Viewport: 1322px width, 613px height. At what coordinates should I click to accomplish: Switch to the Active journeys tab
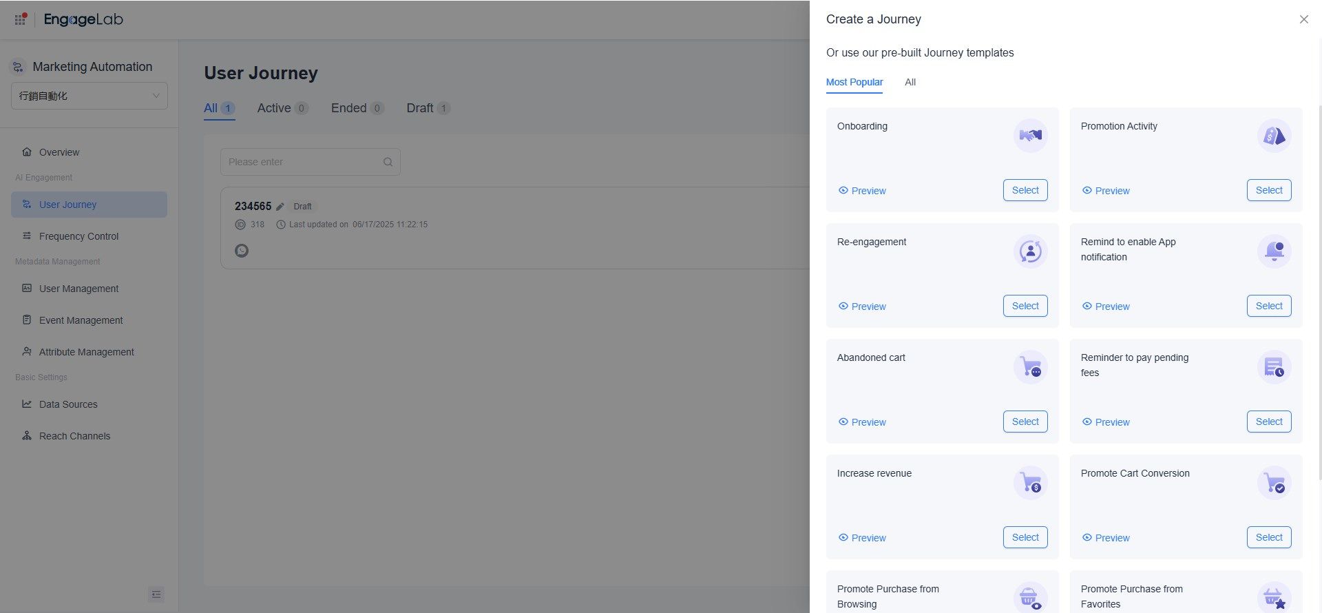[283, 108]
